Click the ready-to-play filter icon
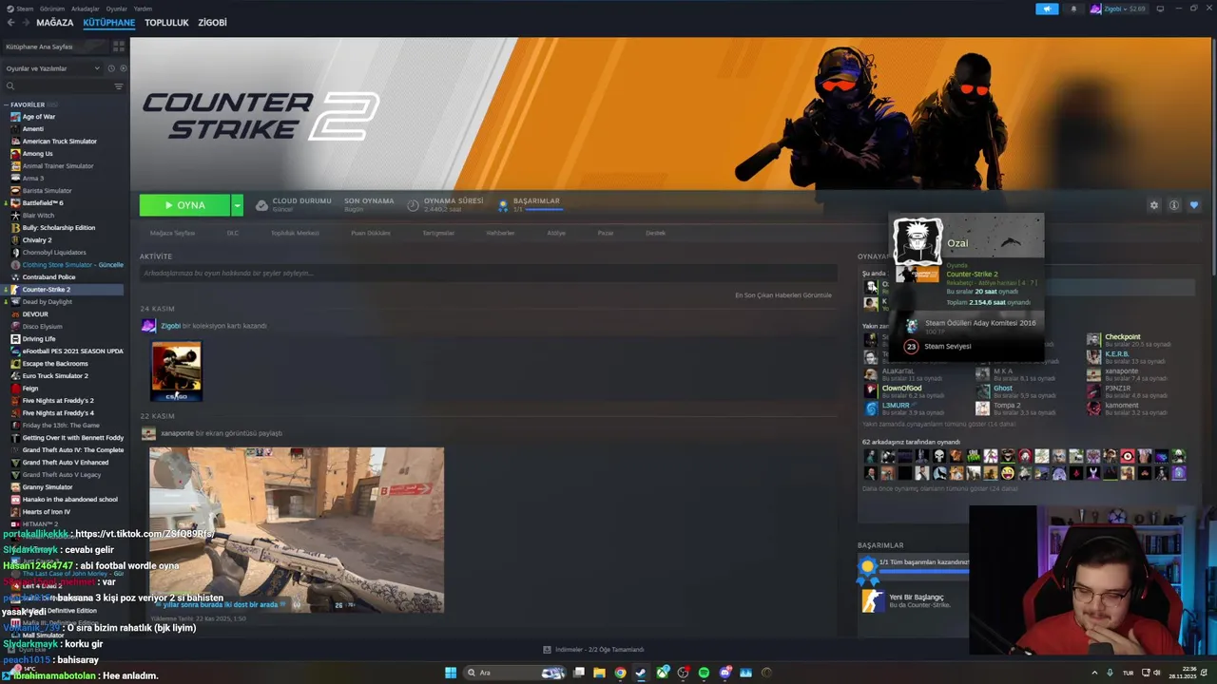The image size is (1217, 684). coord(122,68)
